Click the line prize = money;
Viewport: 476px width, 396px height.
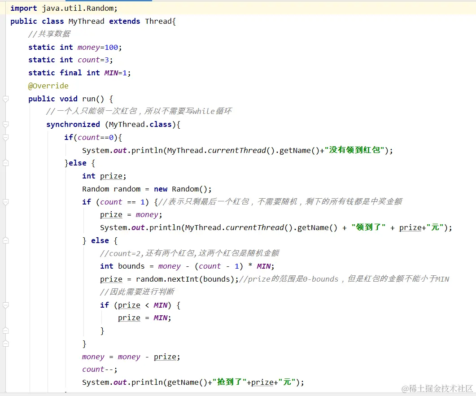131,215
